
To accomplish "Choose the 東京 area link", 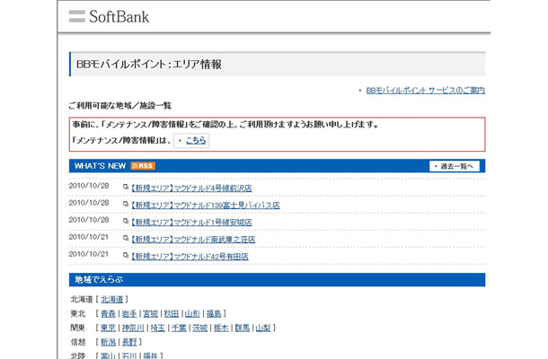I will tap(108, 328).
